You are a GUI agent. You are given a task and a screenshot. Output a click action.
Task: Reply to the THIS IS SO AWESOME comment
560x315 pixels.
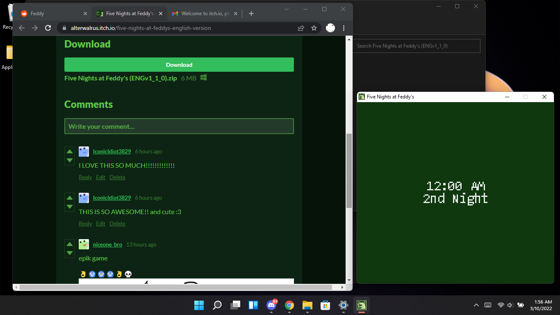tap(85, 224)
